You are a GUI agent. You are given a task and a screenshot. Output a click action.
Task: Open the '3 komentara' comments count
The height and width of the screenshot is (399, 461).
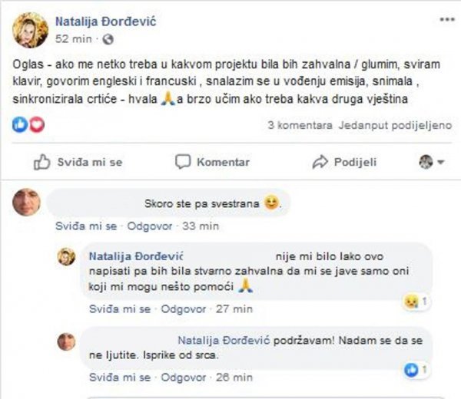[x=300, y=125]
